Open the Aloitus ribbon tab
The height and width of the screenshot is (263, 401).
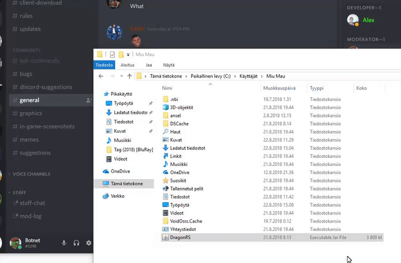[127, 65]
